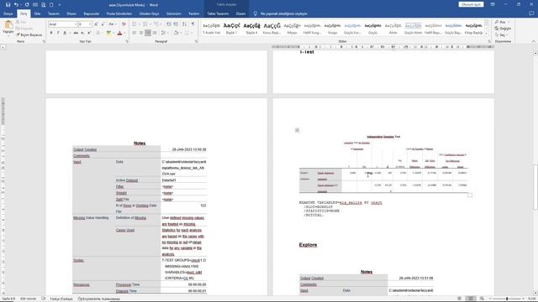Screen dimensions: 538x302
Task: Apply italic formatting
Action: 58,33
